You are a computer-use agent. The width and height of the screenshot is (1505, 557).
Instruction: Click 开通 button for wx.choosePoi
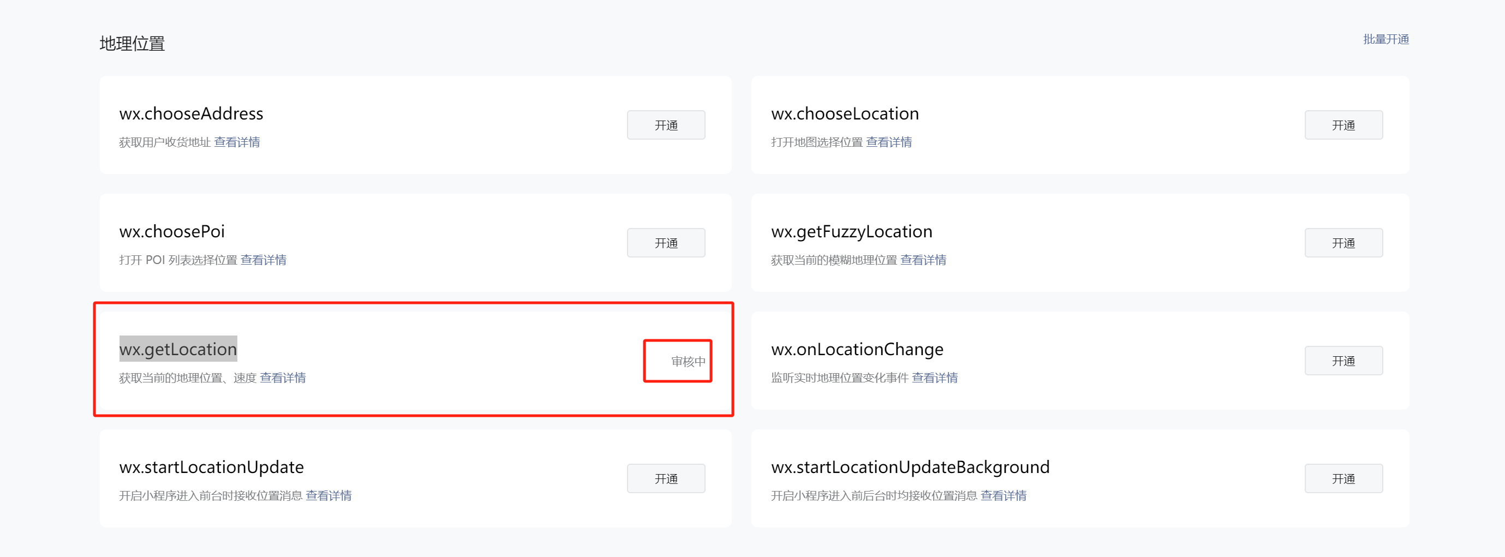pyautogui.click(x=666, y=243)
